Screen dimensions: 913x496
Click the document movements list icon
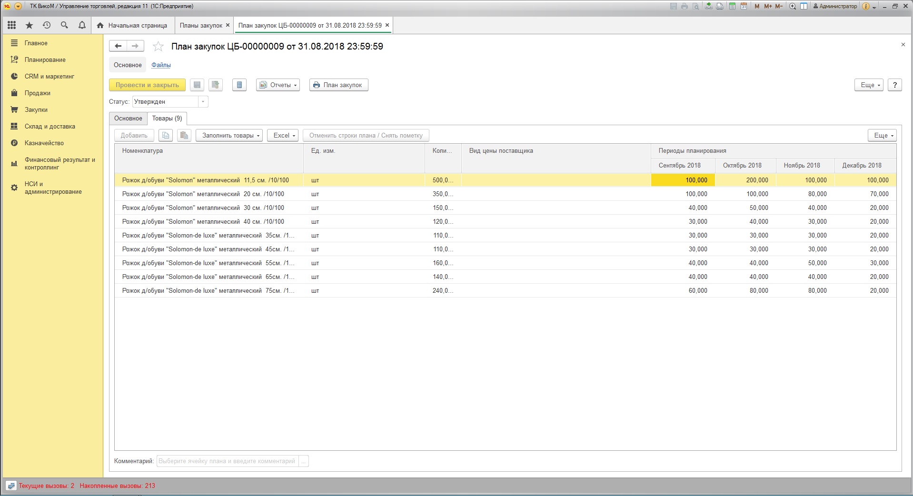pos(239,85)
